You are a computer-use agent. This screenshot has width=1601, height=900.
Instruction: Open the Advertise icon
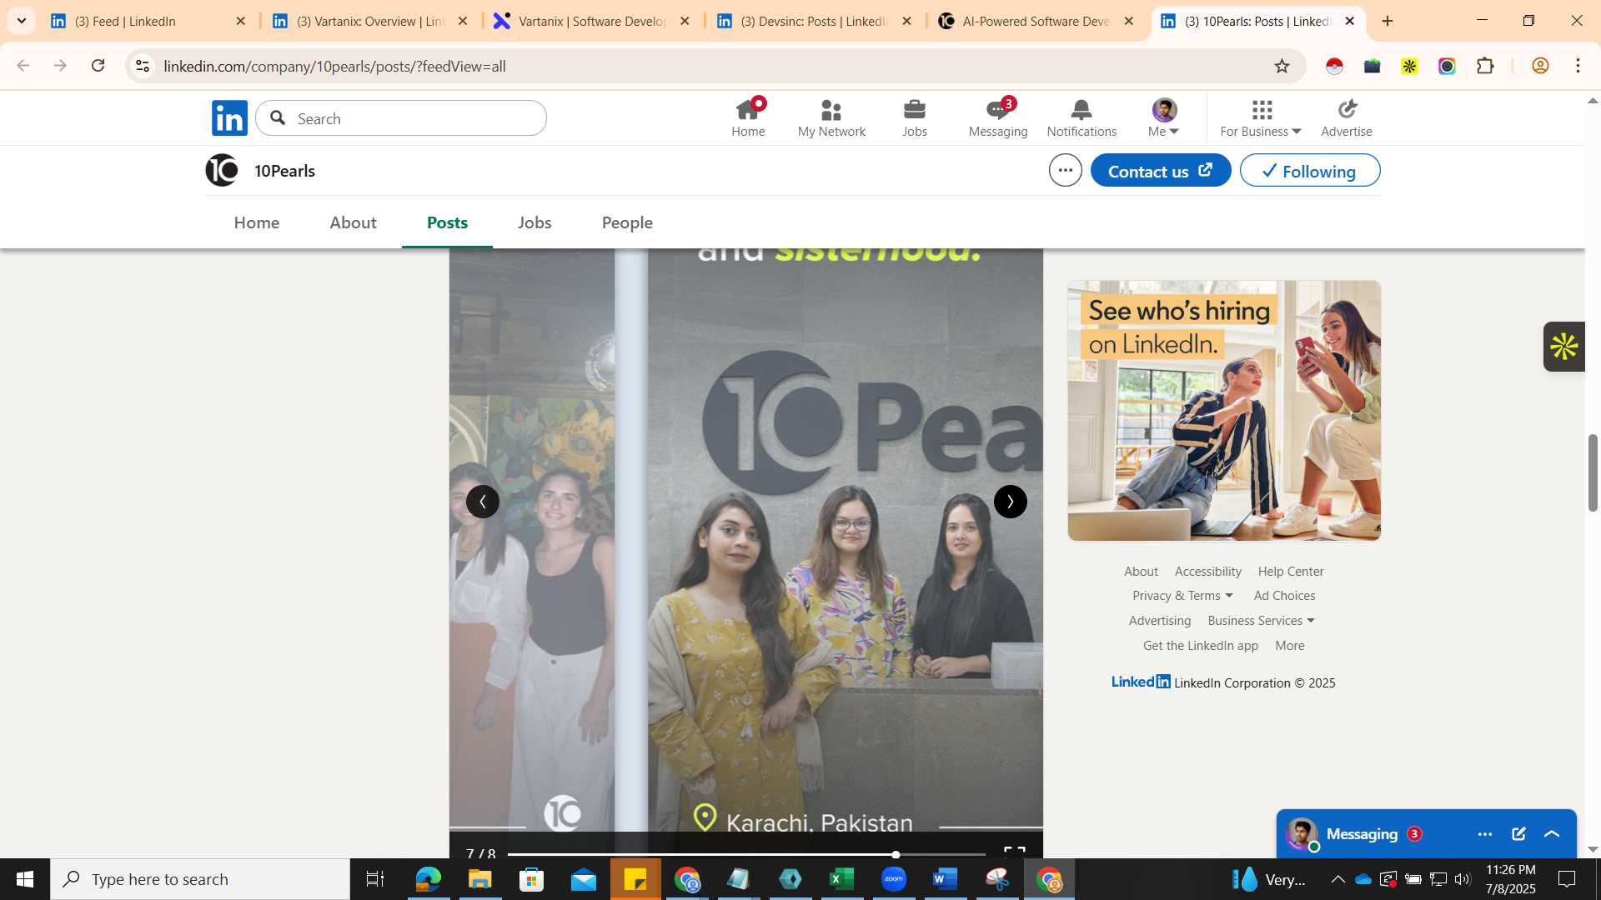click(x=1347, y=117)
